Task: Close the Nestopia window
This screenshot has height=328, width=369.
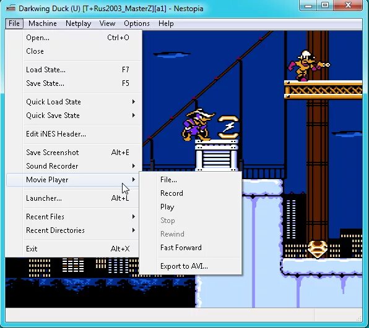Action: pyautogui.click(x=348, y=6)
